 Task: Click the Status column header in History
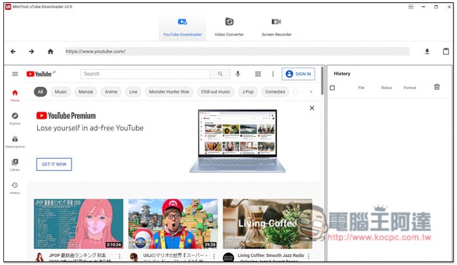pos(386,88)
